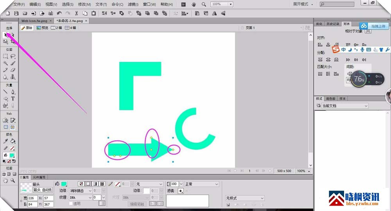
Task: Swap stroke and fill colors
Action: click(x=14, y=161)
